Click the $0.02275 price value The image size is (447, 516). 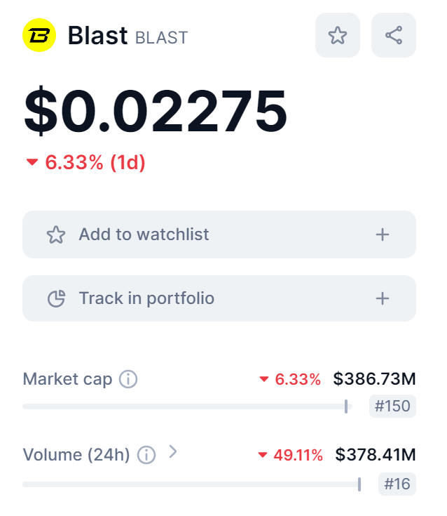pos(156,112)
